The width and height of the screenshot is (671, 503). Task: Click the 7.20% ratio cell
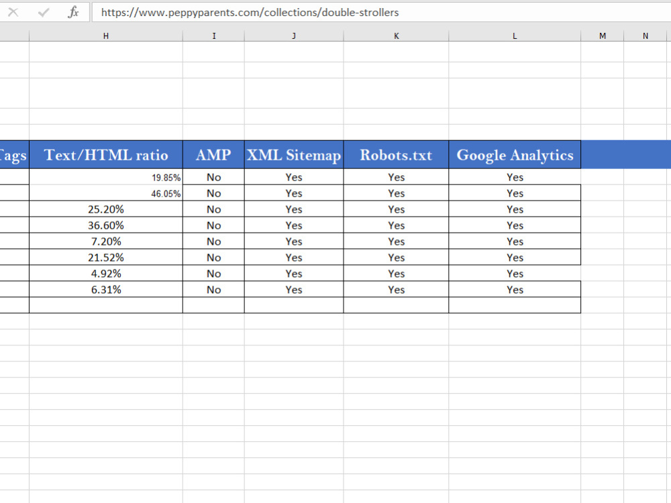(x=106, y=241)
